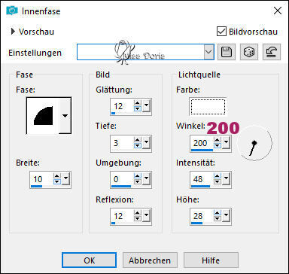Increase the Reflexion value with up arrow
This screenshot has height=274, width=289.
(x=138, y=213)
